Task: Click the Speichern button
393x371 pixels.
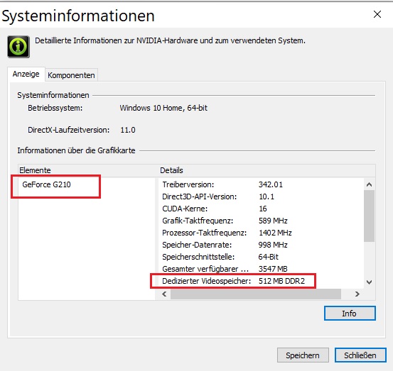Action: coord(303,355)
